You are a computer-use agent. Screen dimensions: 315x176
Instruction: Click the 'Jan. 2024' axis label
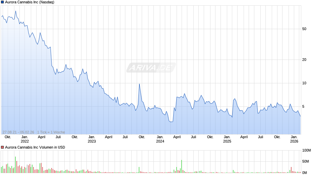(x=160, y=139)
